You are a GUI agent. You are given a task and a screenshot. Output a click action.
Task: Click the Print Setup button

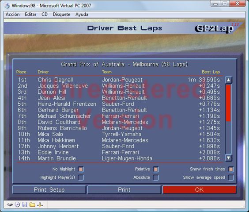[x=49, y=190]
